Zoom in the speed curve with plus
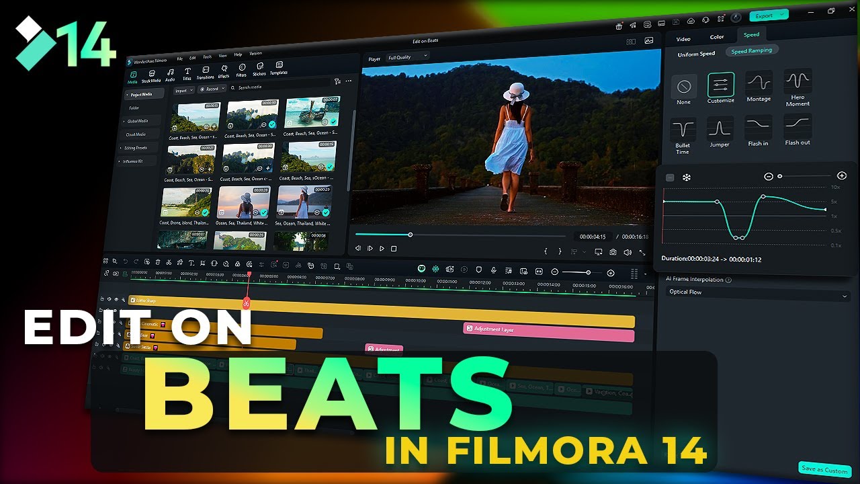This screenshot has height=484, width=860. point(842,175)
